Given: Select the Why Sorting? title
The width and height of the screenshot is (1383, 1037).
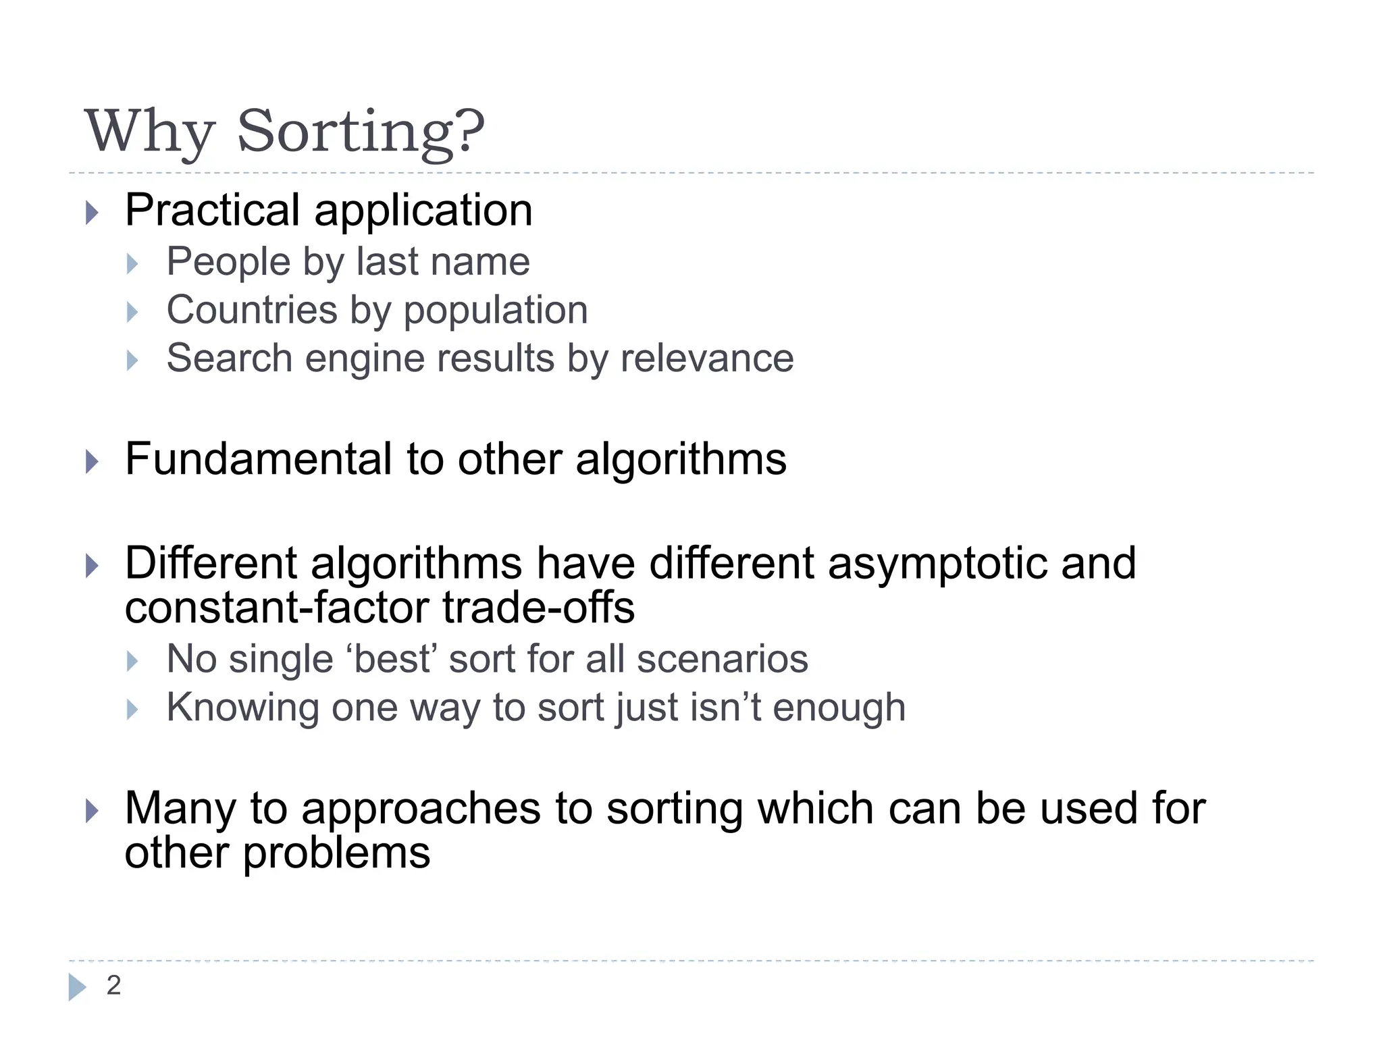Looking at the screenshot, I should click(x=284, y=132).
